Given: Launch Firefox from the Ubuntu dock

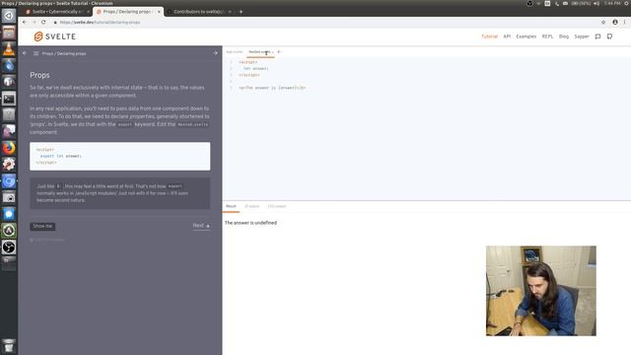Looking at the screenshot, I should point(9,148).
